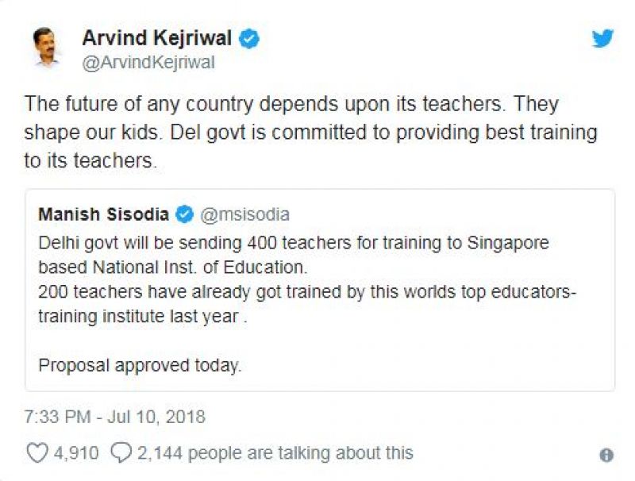Open the Arvind Kejriwal display name
The width and height of the screenshot is (635, 481).
click(x=157, y=38)
